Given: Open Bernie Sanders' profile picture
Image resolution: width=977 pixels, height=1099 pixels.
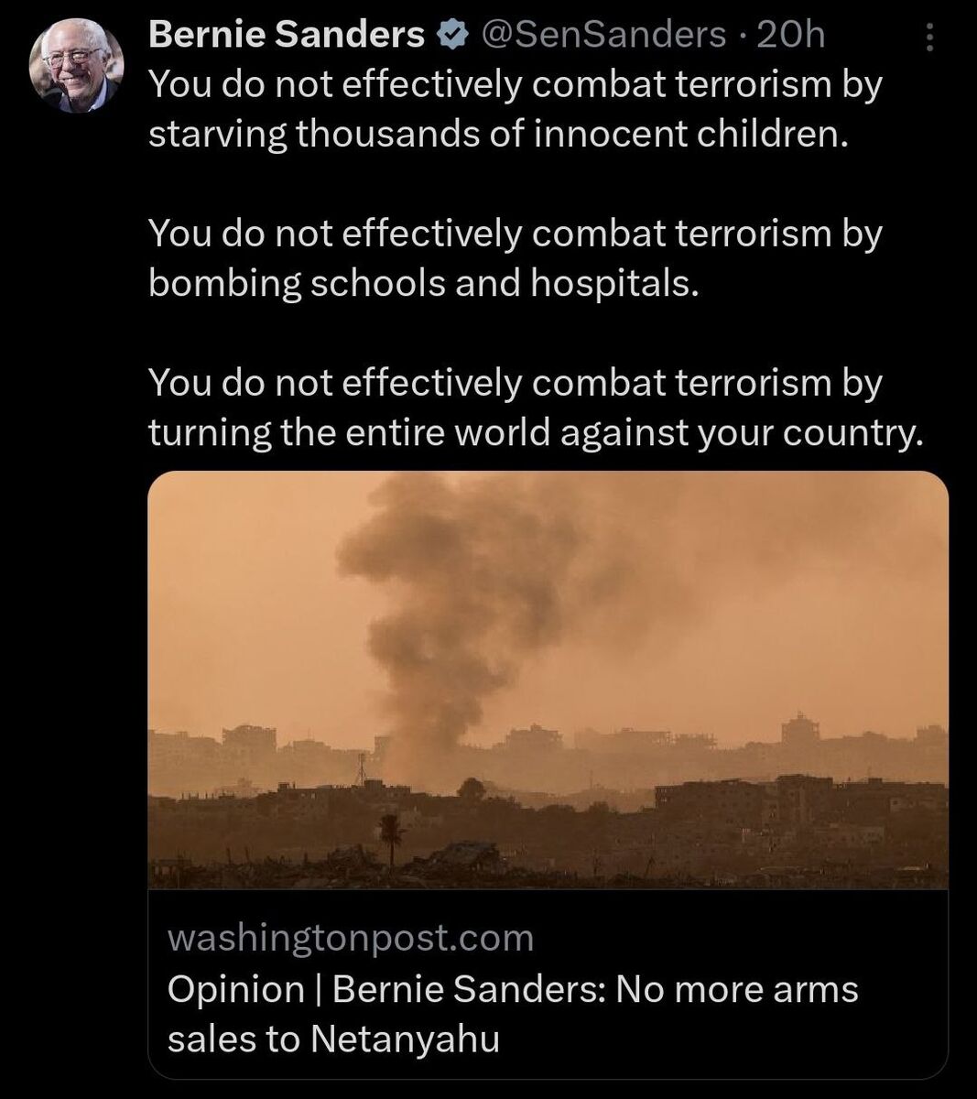Looking at the screenshot, I should [x=75, y=64].
